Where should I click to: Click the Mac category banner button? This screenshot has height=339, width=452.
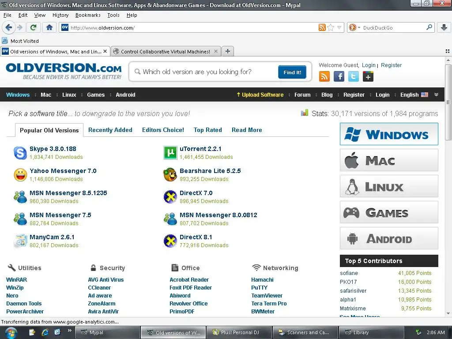389,160
